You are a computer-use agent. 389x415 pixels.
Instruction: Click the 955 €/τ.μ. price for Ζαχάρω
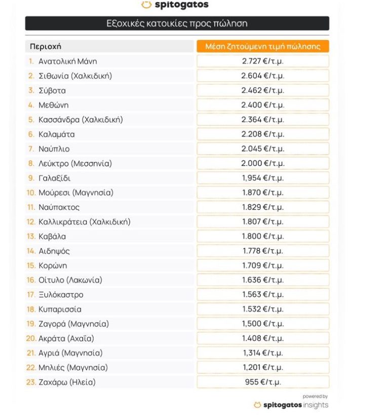click(262, 382)
